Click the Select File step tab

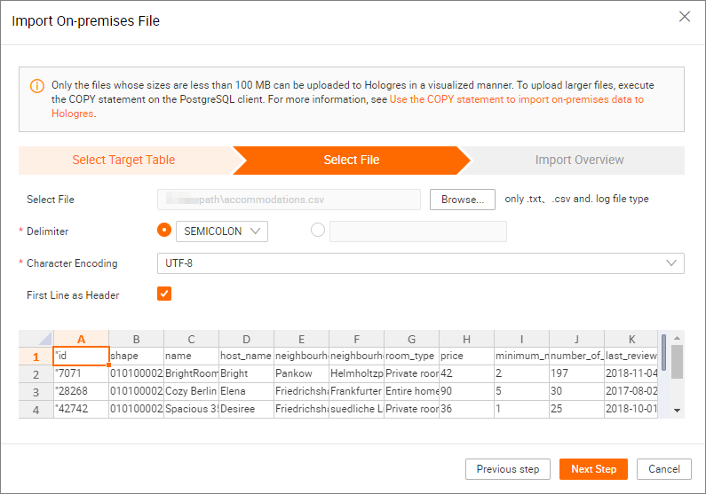[351, 161]
